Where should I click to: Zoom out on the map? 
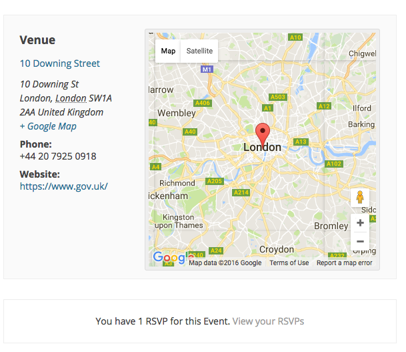360,241
